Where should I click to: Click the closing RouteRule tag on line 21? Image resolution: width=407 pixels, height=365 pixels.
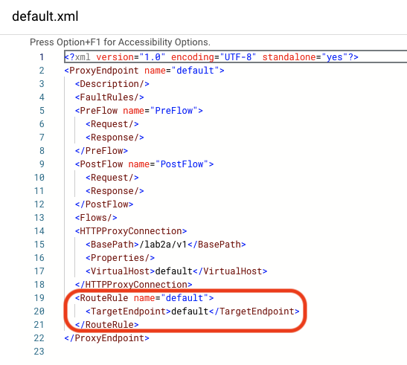[106, 325]
